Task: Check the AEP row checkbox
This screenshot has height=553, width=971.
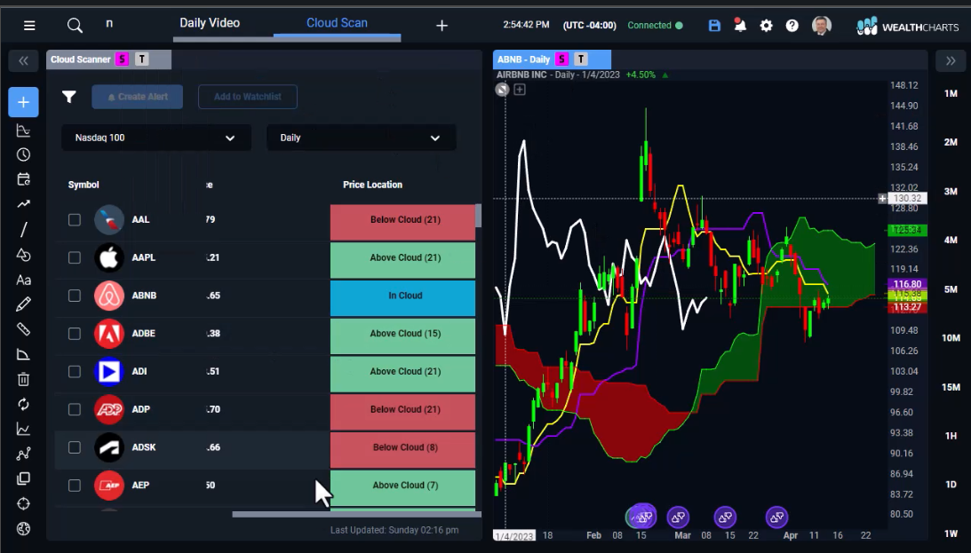Action: (75, 485)
